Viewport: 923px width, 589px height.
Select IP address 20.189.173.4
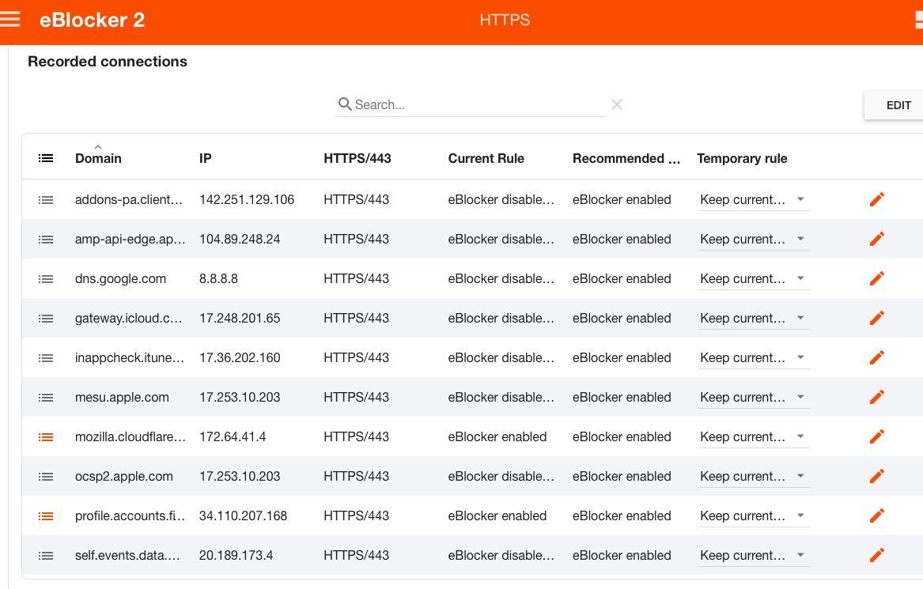(x=236, y=555)
